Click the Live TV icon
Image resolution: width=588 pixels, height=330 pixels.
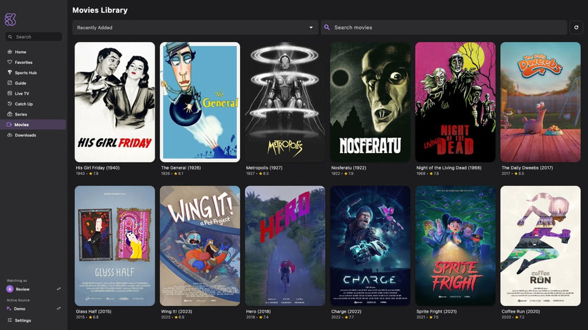[10, 93]
